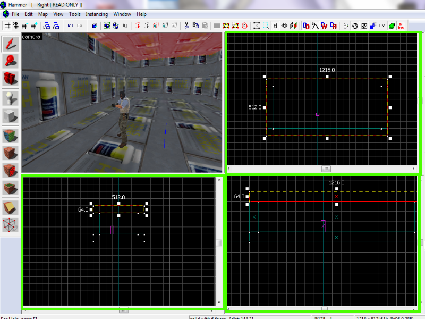Screen dimensions: 425x319
Task: Select the gray cube Block tool
Action: 10,116
